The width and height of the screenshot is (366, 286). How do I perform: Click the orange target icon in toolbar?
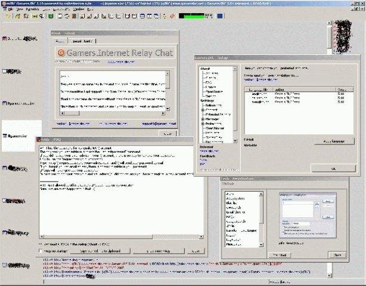click(172, 16)
